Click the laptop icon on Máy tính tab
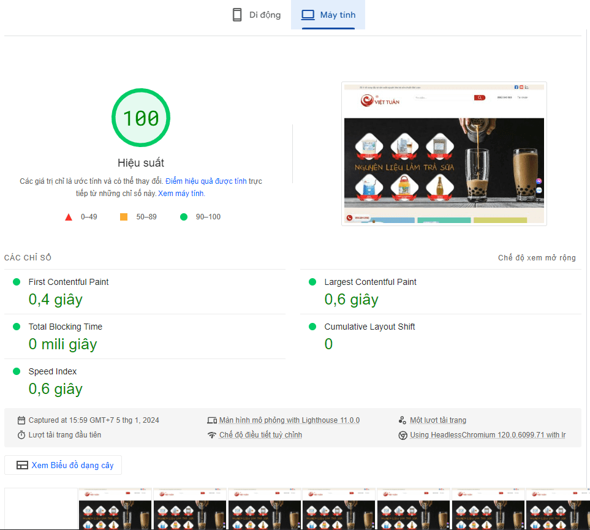 coord(308,15)
